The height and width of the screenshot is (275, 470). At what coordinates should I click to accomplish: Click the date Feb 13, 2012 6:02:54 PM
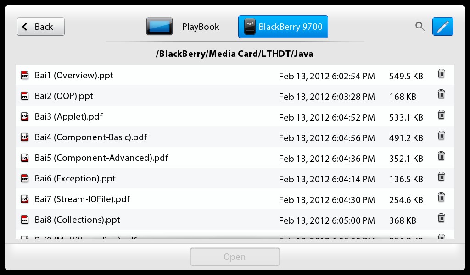coord(327,76)
